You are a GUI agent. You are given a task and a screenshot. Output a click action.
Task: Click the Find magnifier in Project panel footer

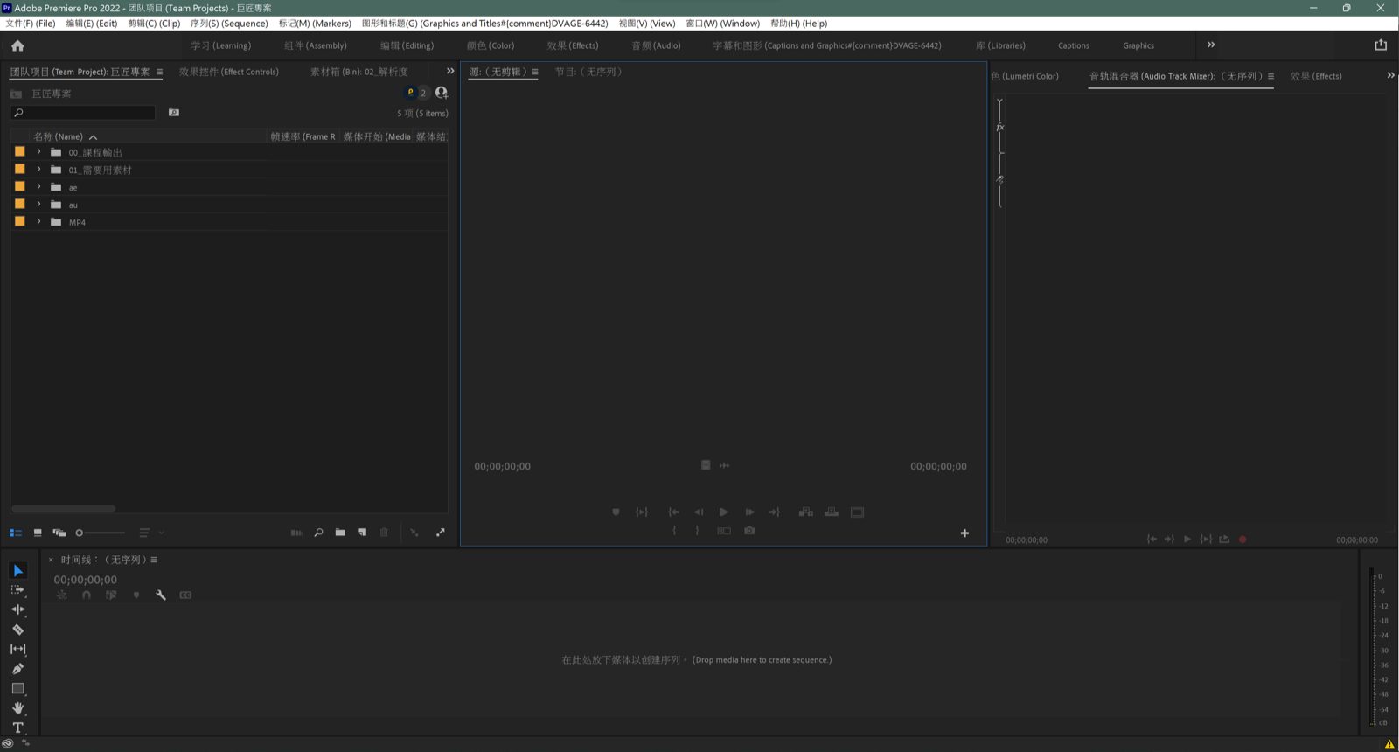318,532
